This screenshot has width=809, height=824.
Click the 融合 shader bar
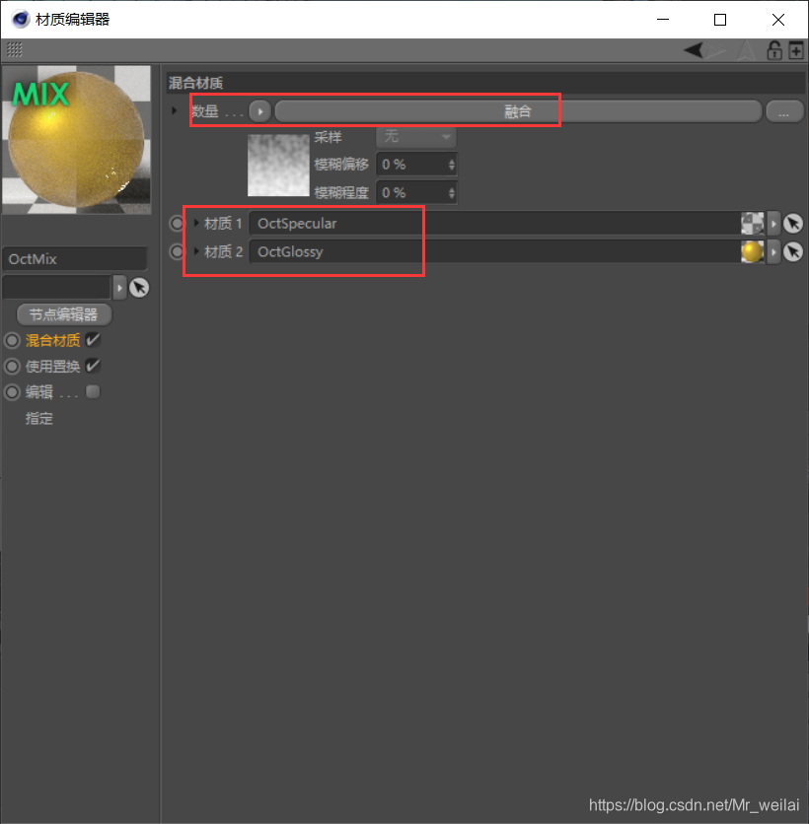tap(518, 111)
